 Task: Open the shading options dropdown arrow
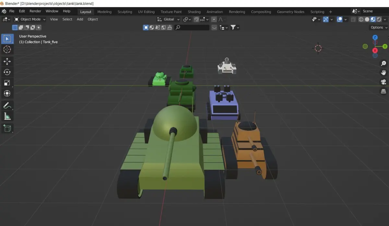point(385,19)
